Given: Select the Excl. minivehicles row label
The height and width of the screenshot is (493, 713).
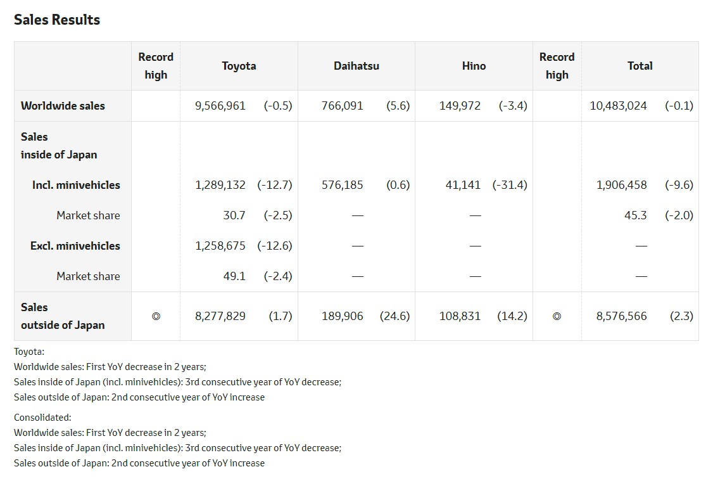Looking at the screenshot, I should click(x=75, y=246).
